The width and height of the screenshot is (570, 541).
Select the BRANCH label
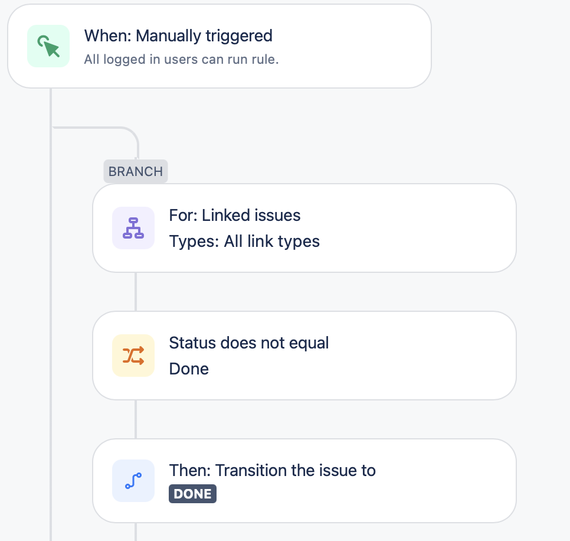135,171
